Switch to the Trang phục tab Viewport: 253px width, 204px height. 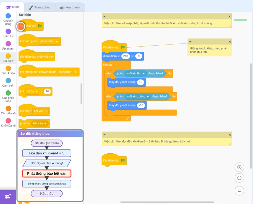[40, 7]
